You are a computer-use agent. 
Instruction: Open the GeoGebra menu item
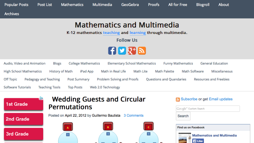coord(130,5)
